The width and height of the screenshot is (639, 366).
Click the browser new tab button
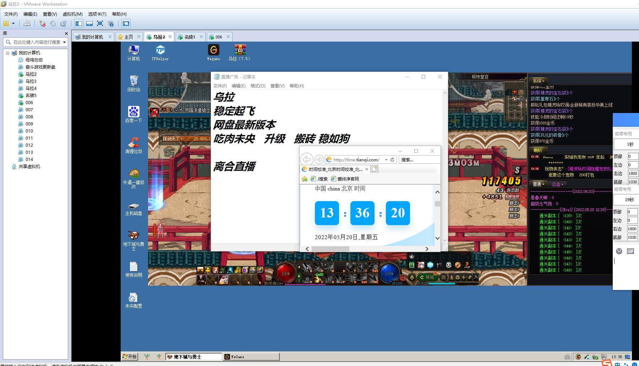pyautogui.click(x=375, y=169)
